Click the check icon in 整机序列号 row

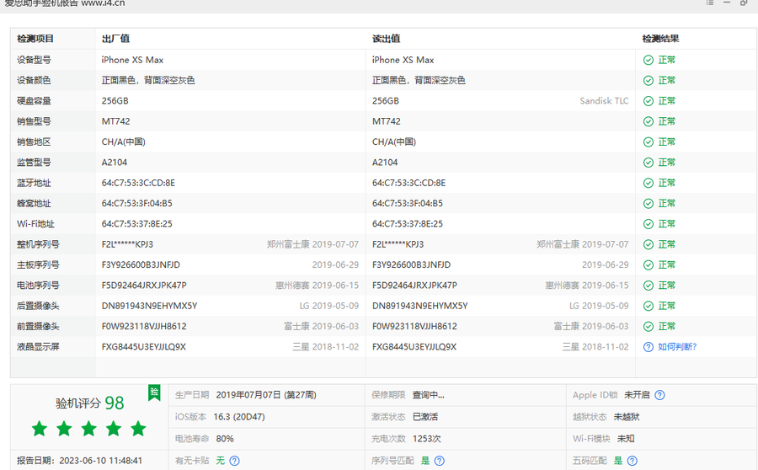pyautogui.click(x=649, y=244)
